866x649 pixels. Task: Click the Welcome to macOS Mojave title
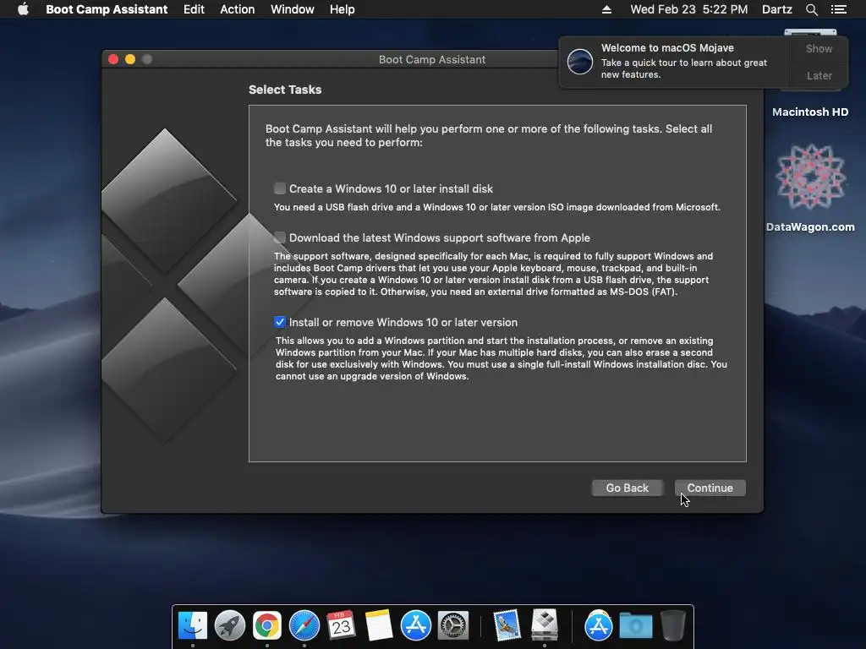667,48
